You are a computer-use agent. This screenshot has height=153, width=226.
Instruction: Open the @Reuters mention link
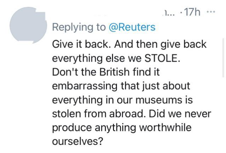(x=132, y=27)
